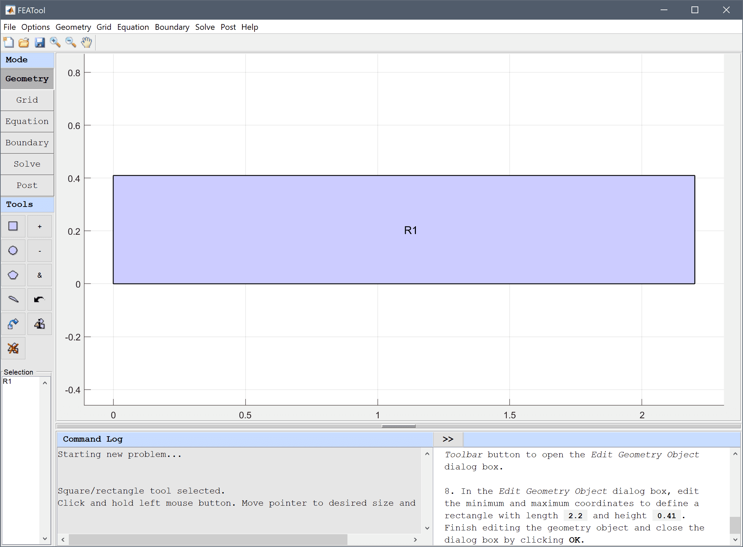743x547 pixels.
Task: Select the Pan hand tool
Action: tap(86, 43)
